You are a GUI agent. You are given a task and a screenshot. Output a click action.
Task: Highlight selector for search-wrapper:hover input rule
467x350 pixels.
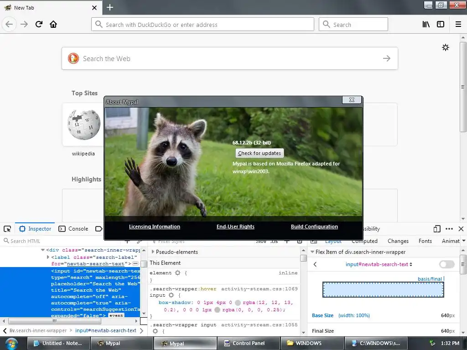point(171,295)
